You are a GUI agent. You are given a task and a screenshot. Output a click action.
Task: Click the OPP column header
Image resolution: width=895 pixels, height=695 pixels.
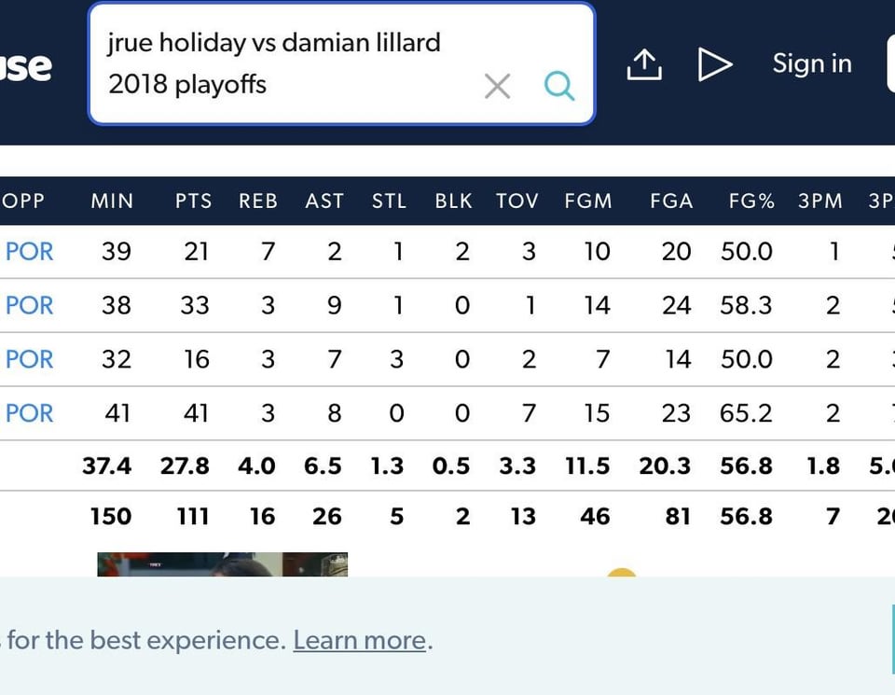[23, 201]
